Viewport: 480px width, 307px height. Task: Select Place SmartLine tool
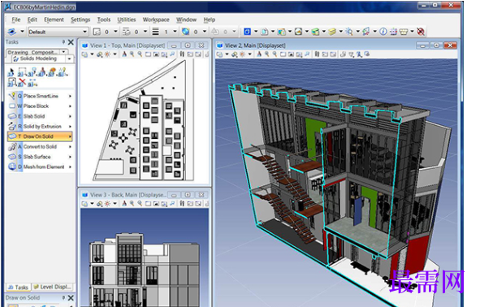click(x=40, y=96)
